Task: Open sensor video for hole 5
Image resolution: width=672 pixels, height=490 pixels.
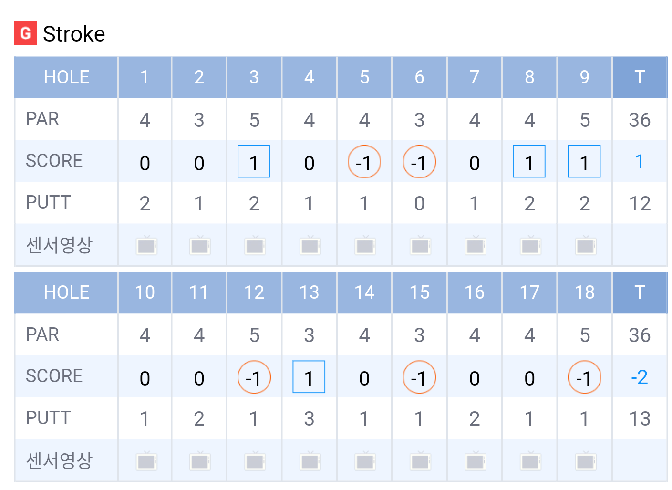Action: point(365,246)
